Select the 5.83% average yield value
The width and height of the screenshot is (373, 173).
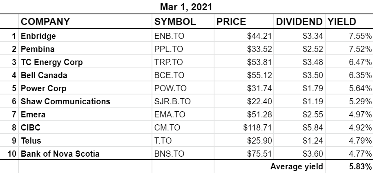(349, 166)
